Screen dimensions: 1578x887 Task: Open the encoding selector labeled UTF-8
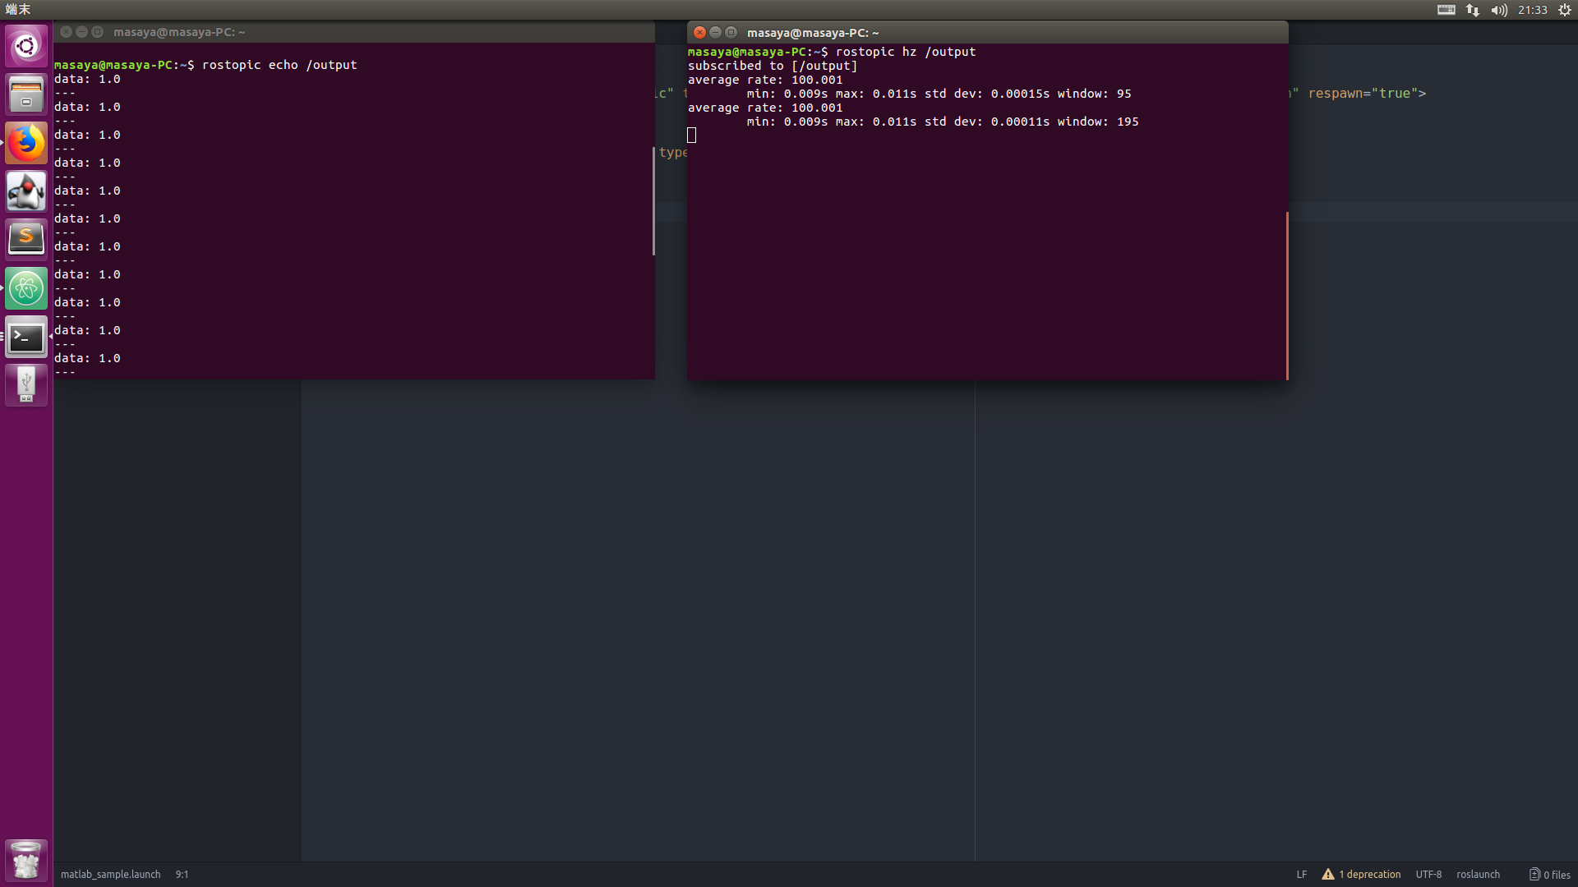point(1429,874)
